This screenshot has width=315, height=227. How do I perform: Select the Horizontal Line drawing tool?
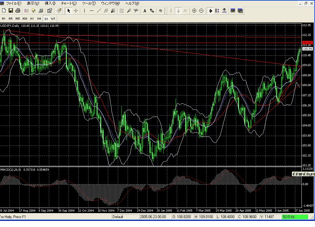pos(92,11)
